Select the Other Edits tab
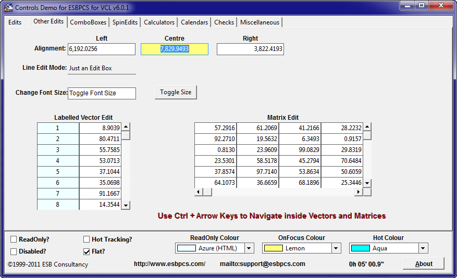457x278 pixels. tap(48, 21)
